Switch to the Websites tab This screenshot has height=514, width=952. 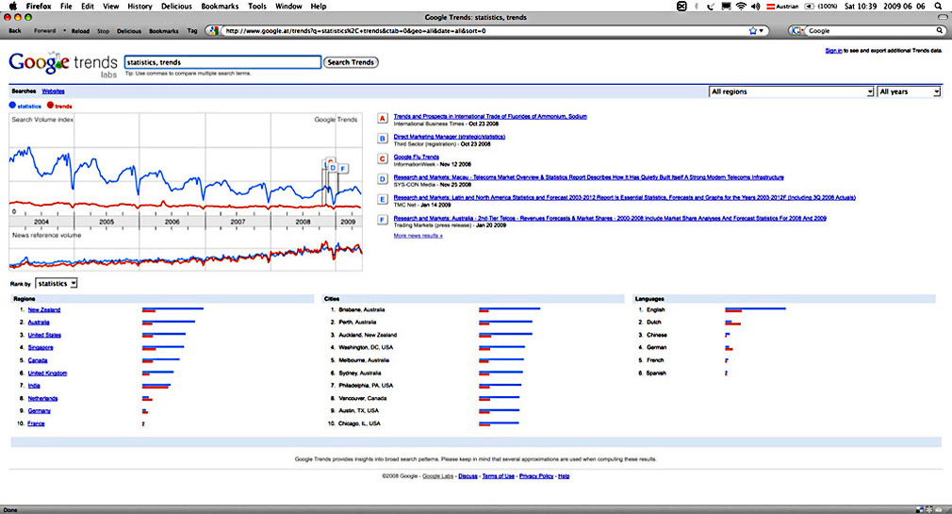pyautogui.click(x=54, y=91)
